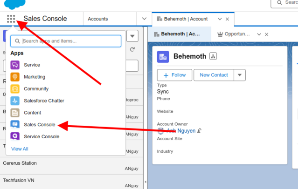Click the New Contact button

(214, 75)
